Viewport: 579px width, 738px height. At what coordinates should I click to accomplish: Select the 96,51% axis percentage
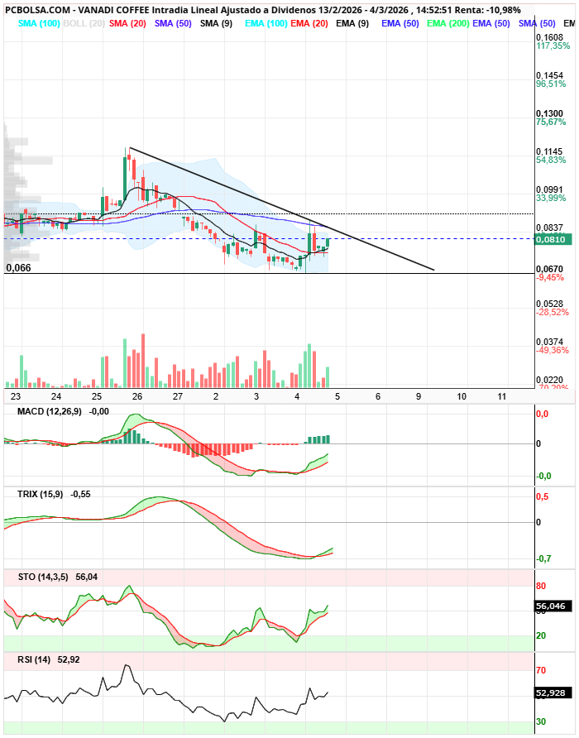click(x=551, y=84)
